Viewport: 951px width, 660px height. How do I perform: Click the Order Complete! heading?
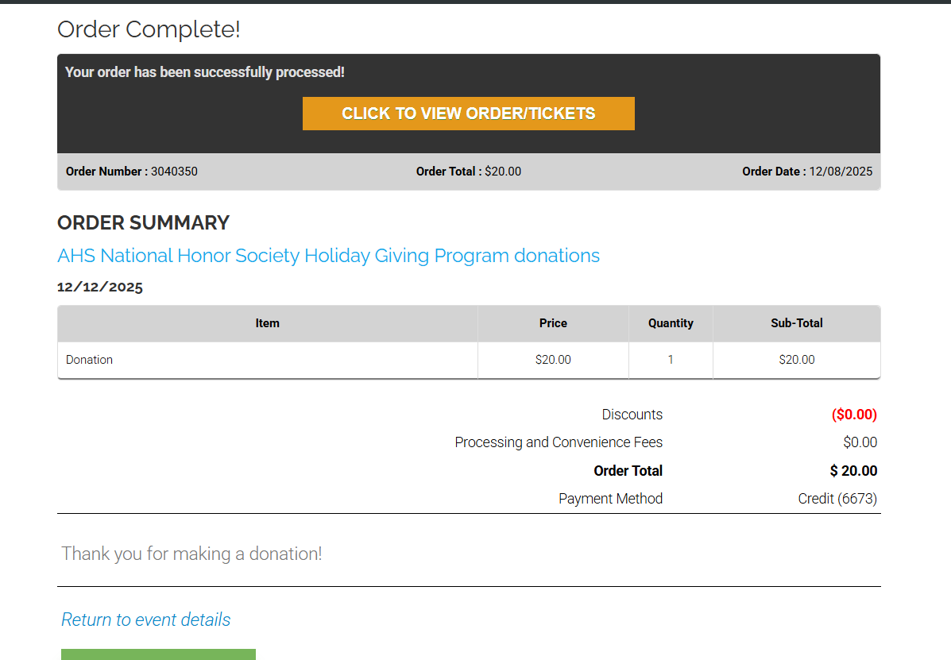(x=149, y=30)
